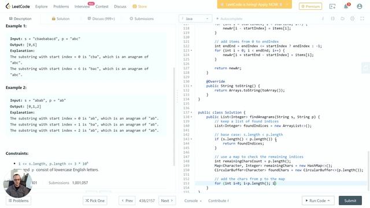Switch to the Description tab
This screenshot has height=208, width=370.
tap(20, 18)
